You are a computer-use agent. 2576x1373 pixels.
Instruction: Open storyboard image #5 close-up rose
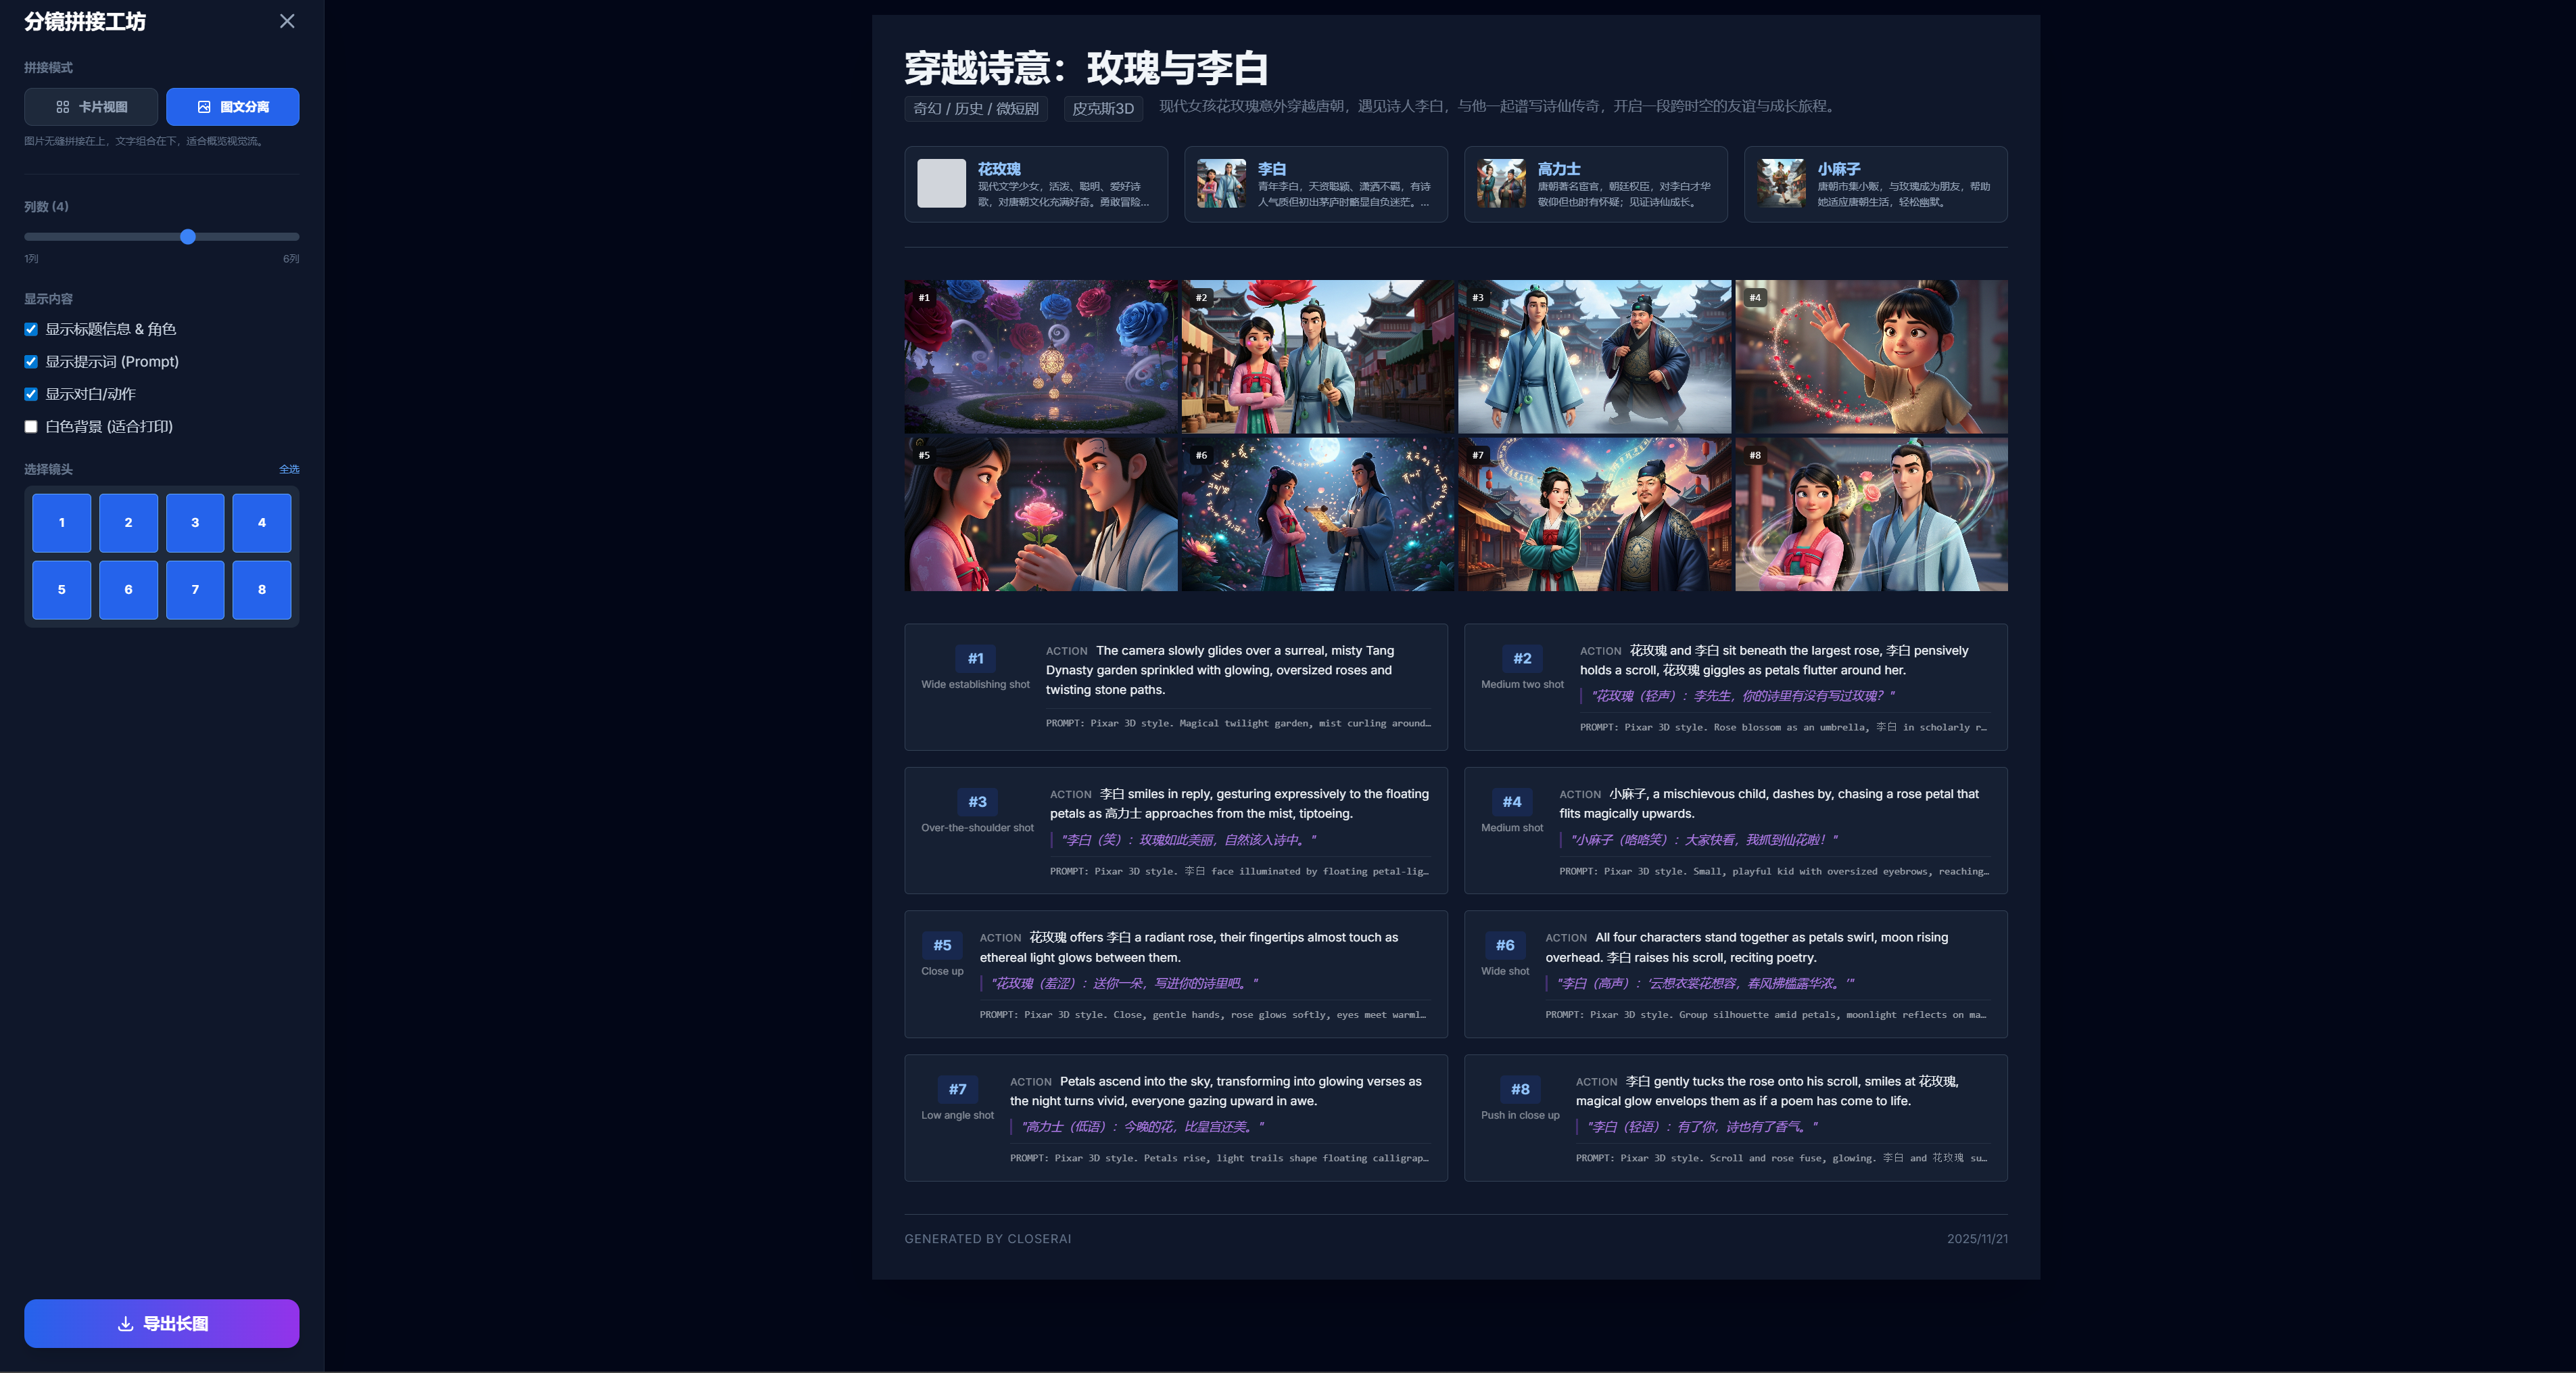pos(1041,514)
